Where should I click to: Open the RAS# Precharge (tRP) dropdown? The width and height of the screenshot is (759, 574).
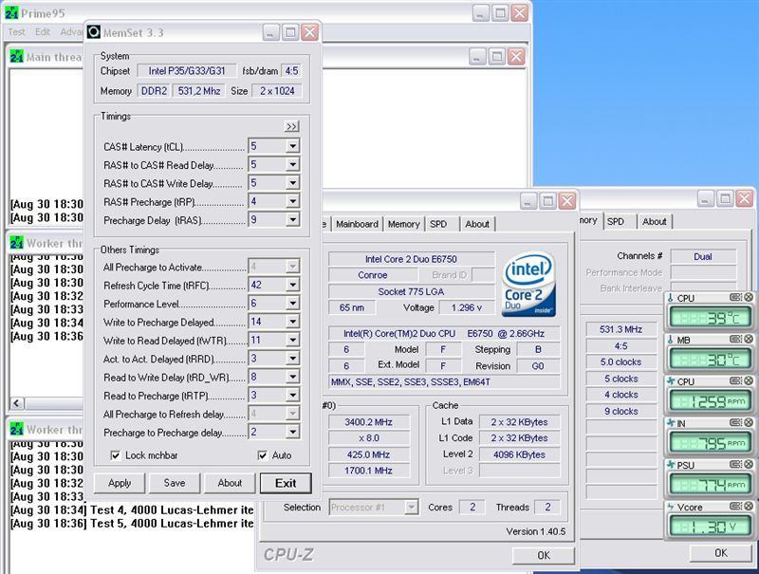[292, 201]
